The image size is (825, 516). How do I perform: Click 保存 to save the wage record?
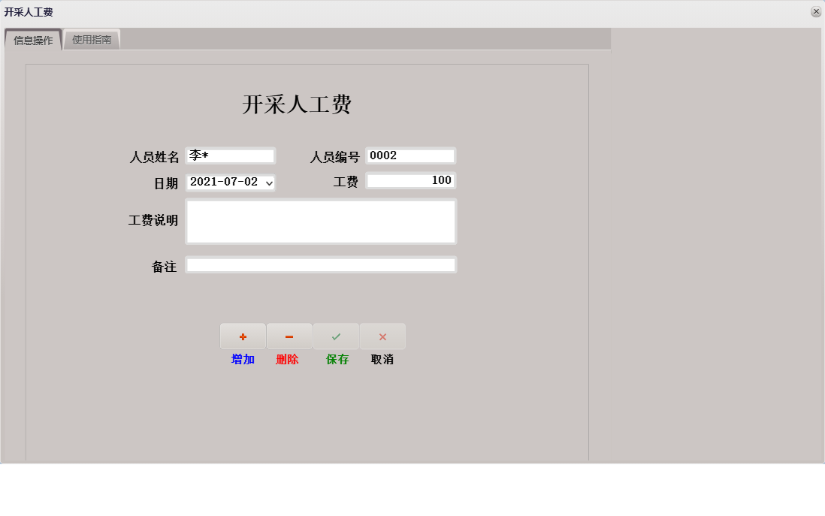tap(336, 361)
